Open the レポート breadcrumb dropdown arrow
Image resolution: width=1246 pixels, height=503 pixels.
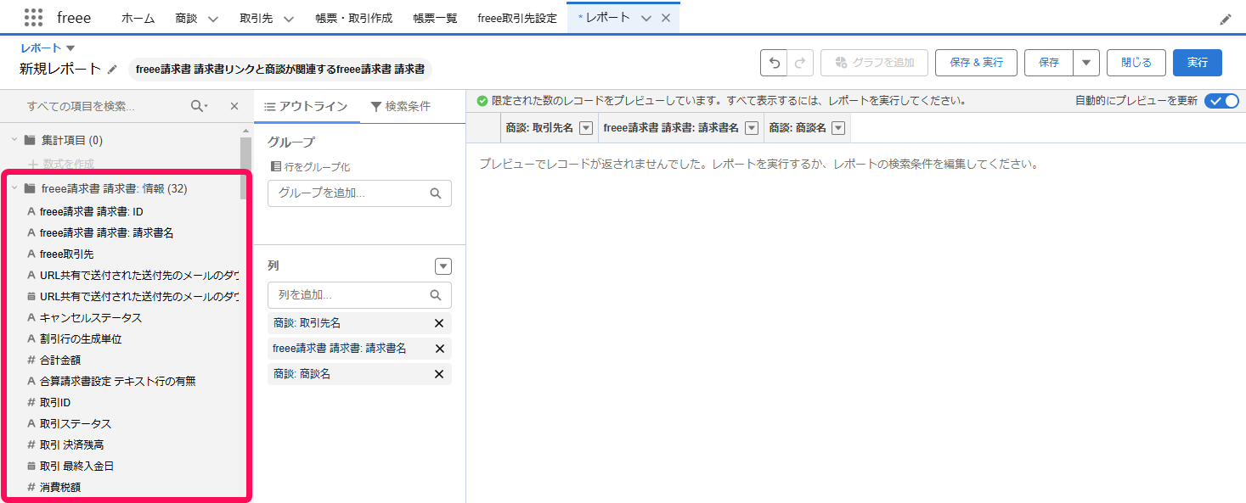click(x=70, y=48)
